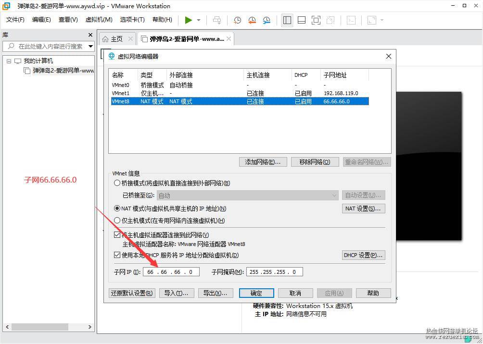Click the virtual network editor globe icon
Image resolution: width=483 pixels, height=344 pixels.
point(112,56)
